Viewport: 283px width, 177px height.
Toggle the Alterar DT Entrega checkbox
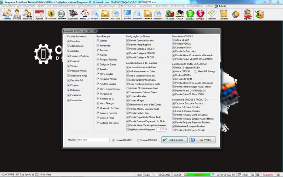coord(196,71)
